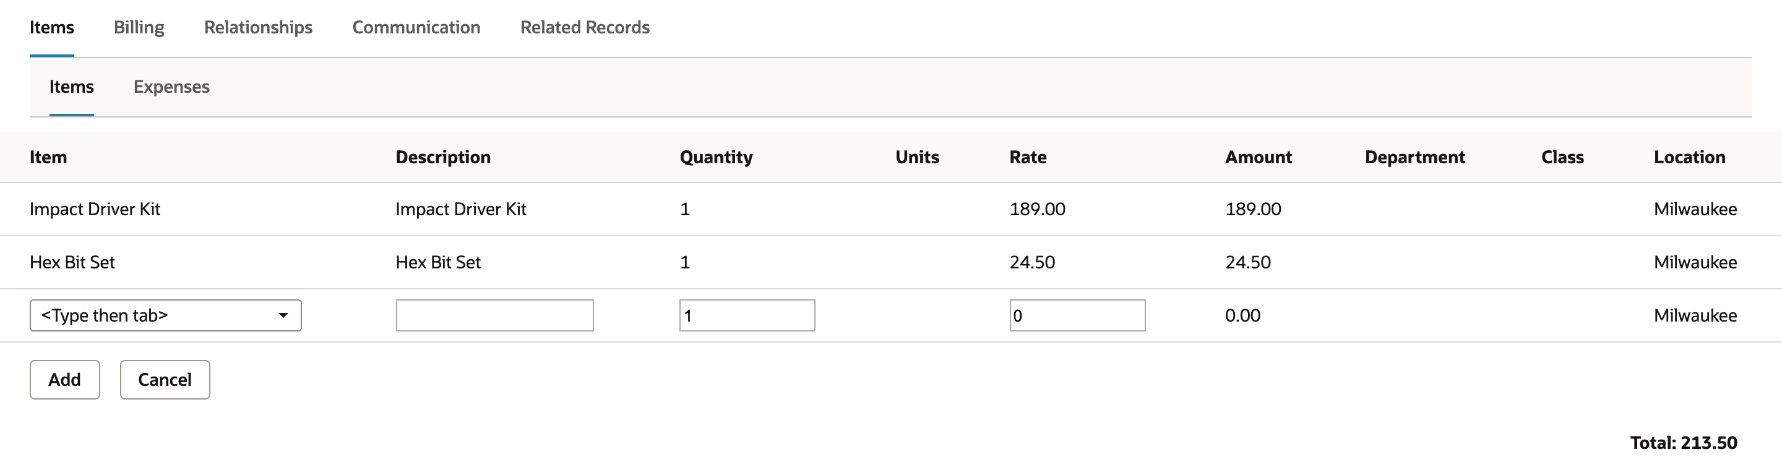Click the Department column header
1782x470 pixels.
[1414, 158]
